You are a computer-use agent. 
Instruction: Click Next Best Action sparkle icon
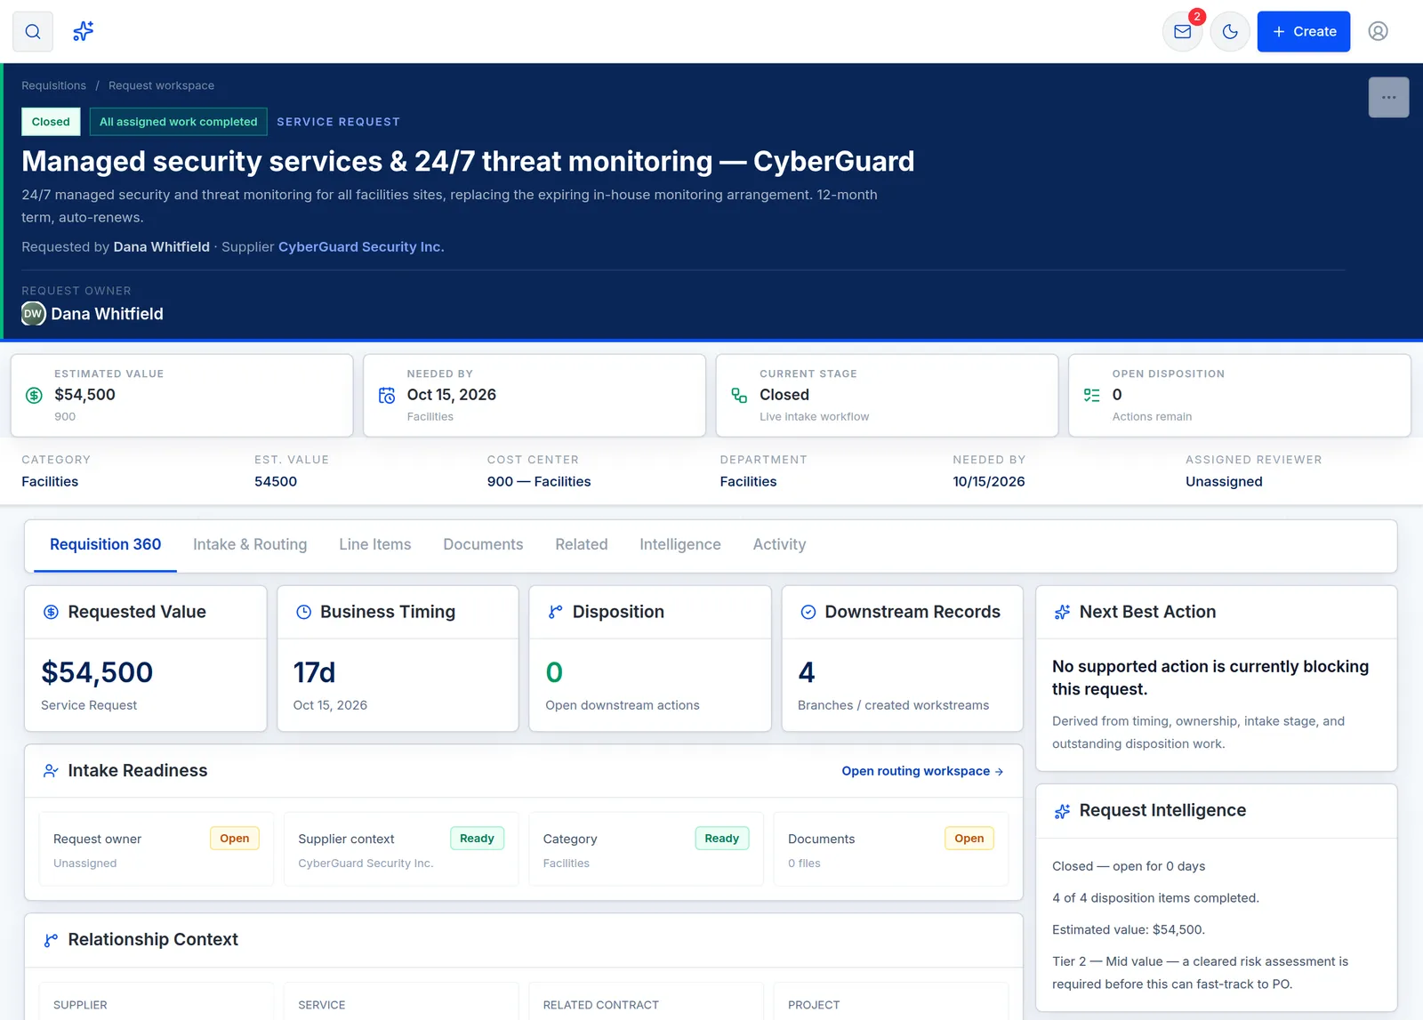click(x=1062, y=612)
